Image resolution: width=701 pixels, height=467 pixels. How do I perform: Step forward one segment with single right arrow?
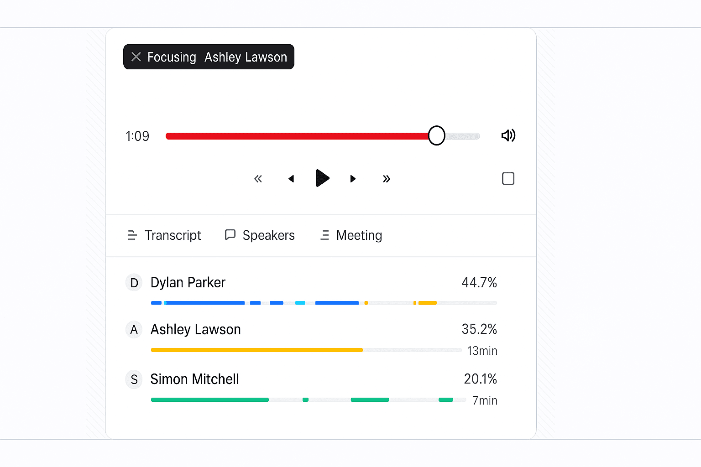[353, 179]
